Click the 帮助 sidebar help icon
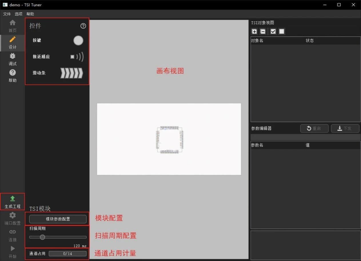Viewport: 361px width, 261px height. pos(13,73)
